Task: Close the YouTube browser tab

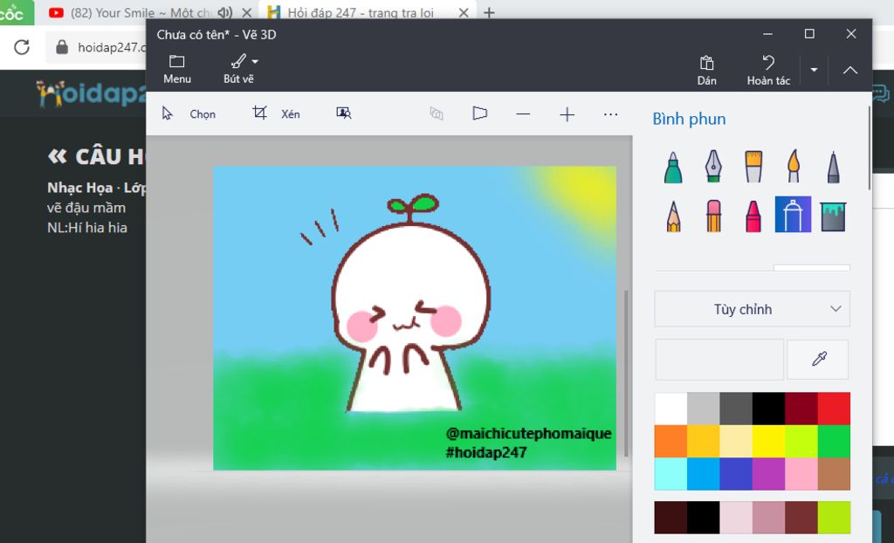Action: pos(247,12)
